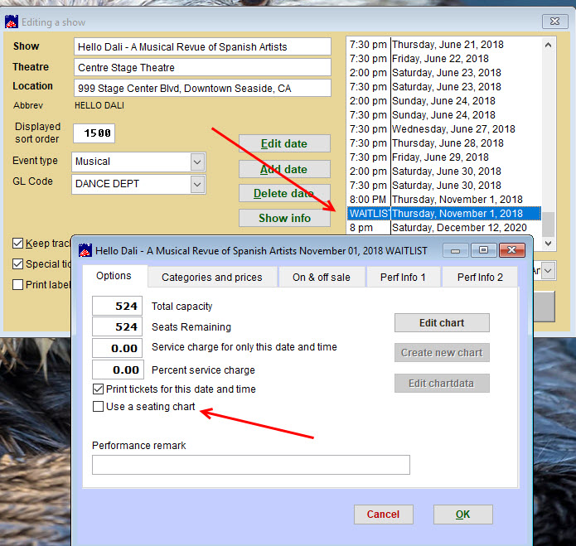Toggle the Print label checkbox
Image resolution: width=576 pixels, height=546 pixels.
pos(18,285)
